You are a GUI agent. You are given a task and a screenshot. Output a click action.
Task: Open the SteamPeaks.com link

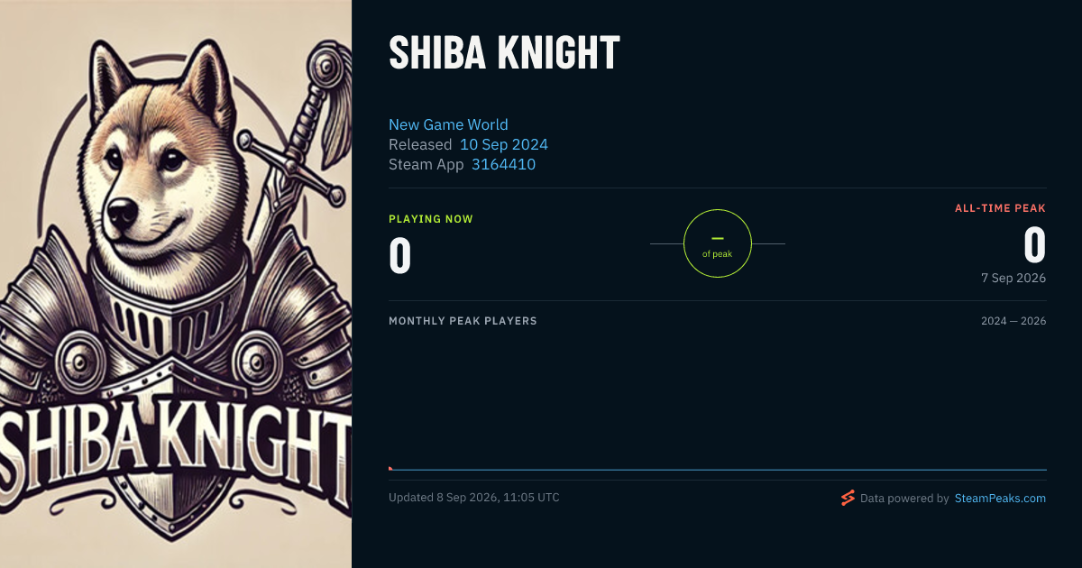(x=1000, y=498)
